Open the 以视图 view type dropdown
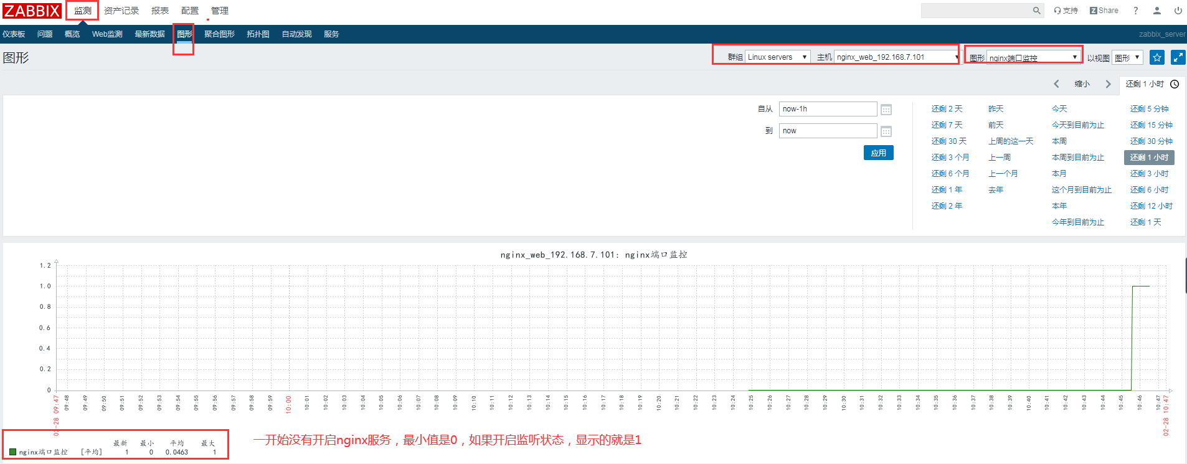 tap(1127, 57)
